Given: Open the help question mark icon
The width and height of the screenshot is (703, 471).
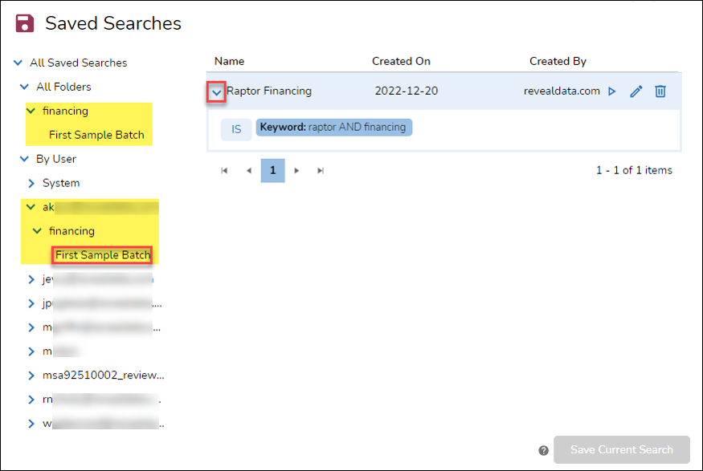Looking at the screenshot, I should coord(542,451).
